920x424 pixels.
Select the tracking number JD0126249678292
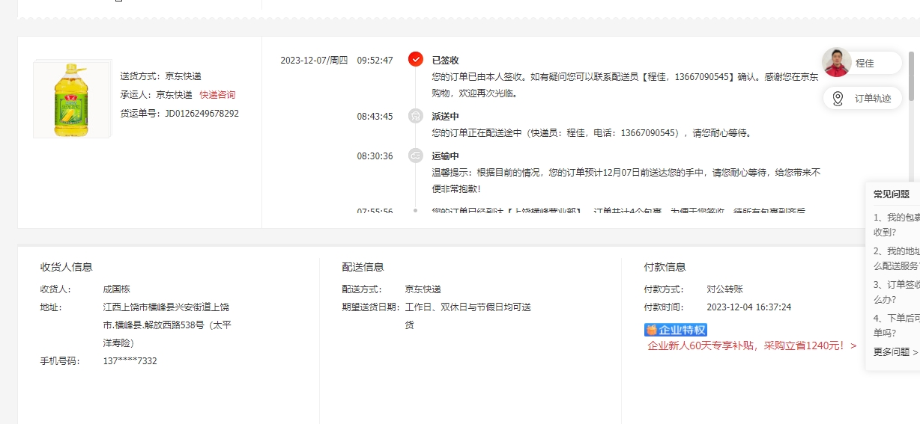coord(202,114)
